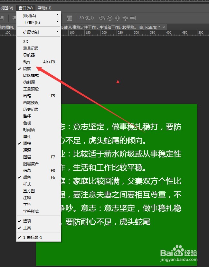Open the 注释 notes panel
209x267 pixels.
pos(39,198)
